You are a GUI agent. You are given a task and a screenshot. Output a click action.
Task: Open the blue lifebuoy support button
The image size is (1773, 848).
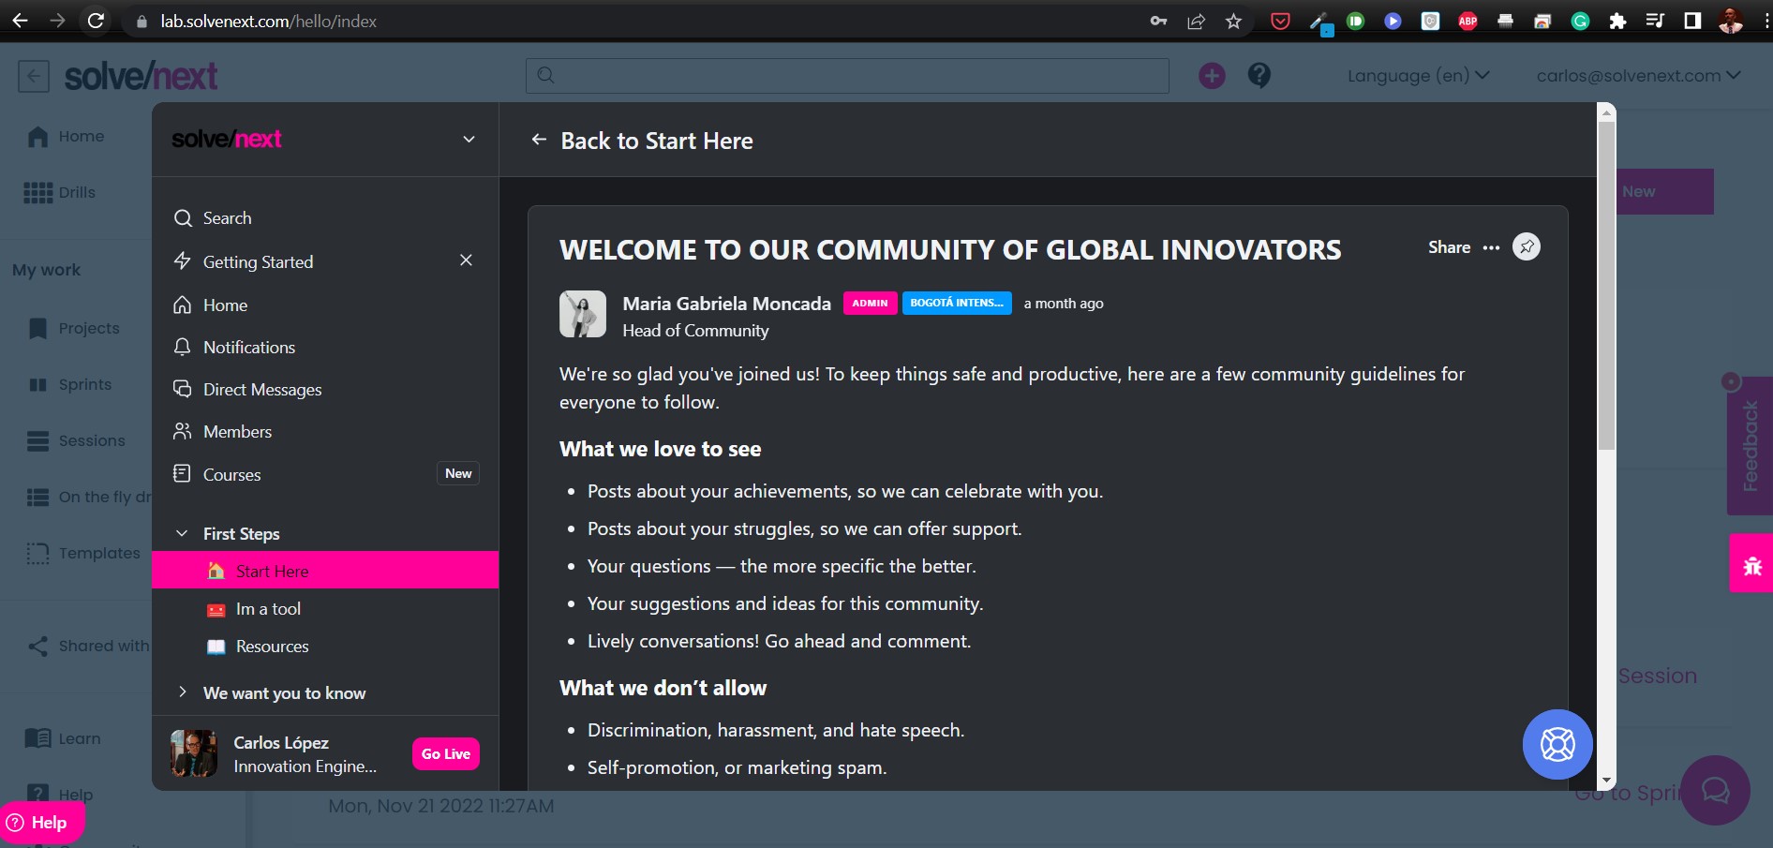(1557, 744)
